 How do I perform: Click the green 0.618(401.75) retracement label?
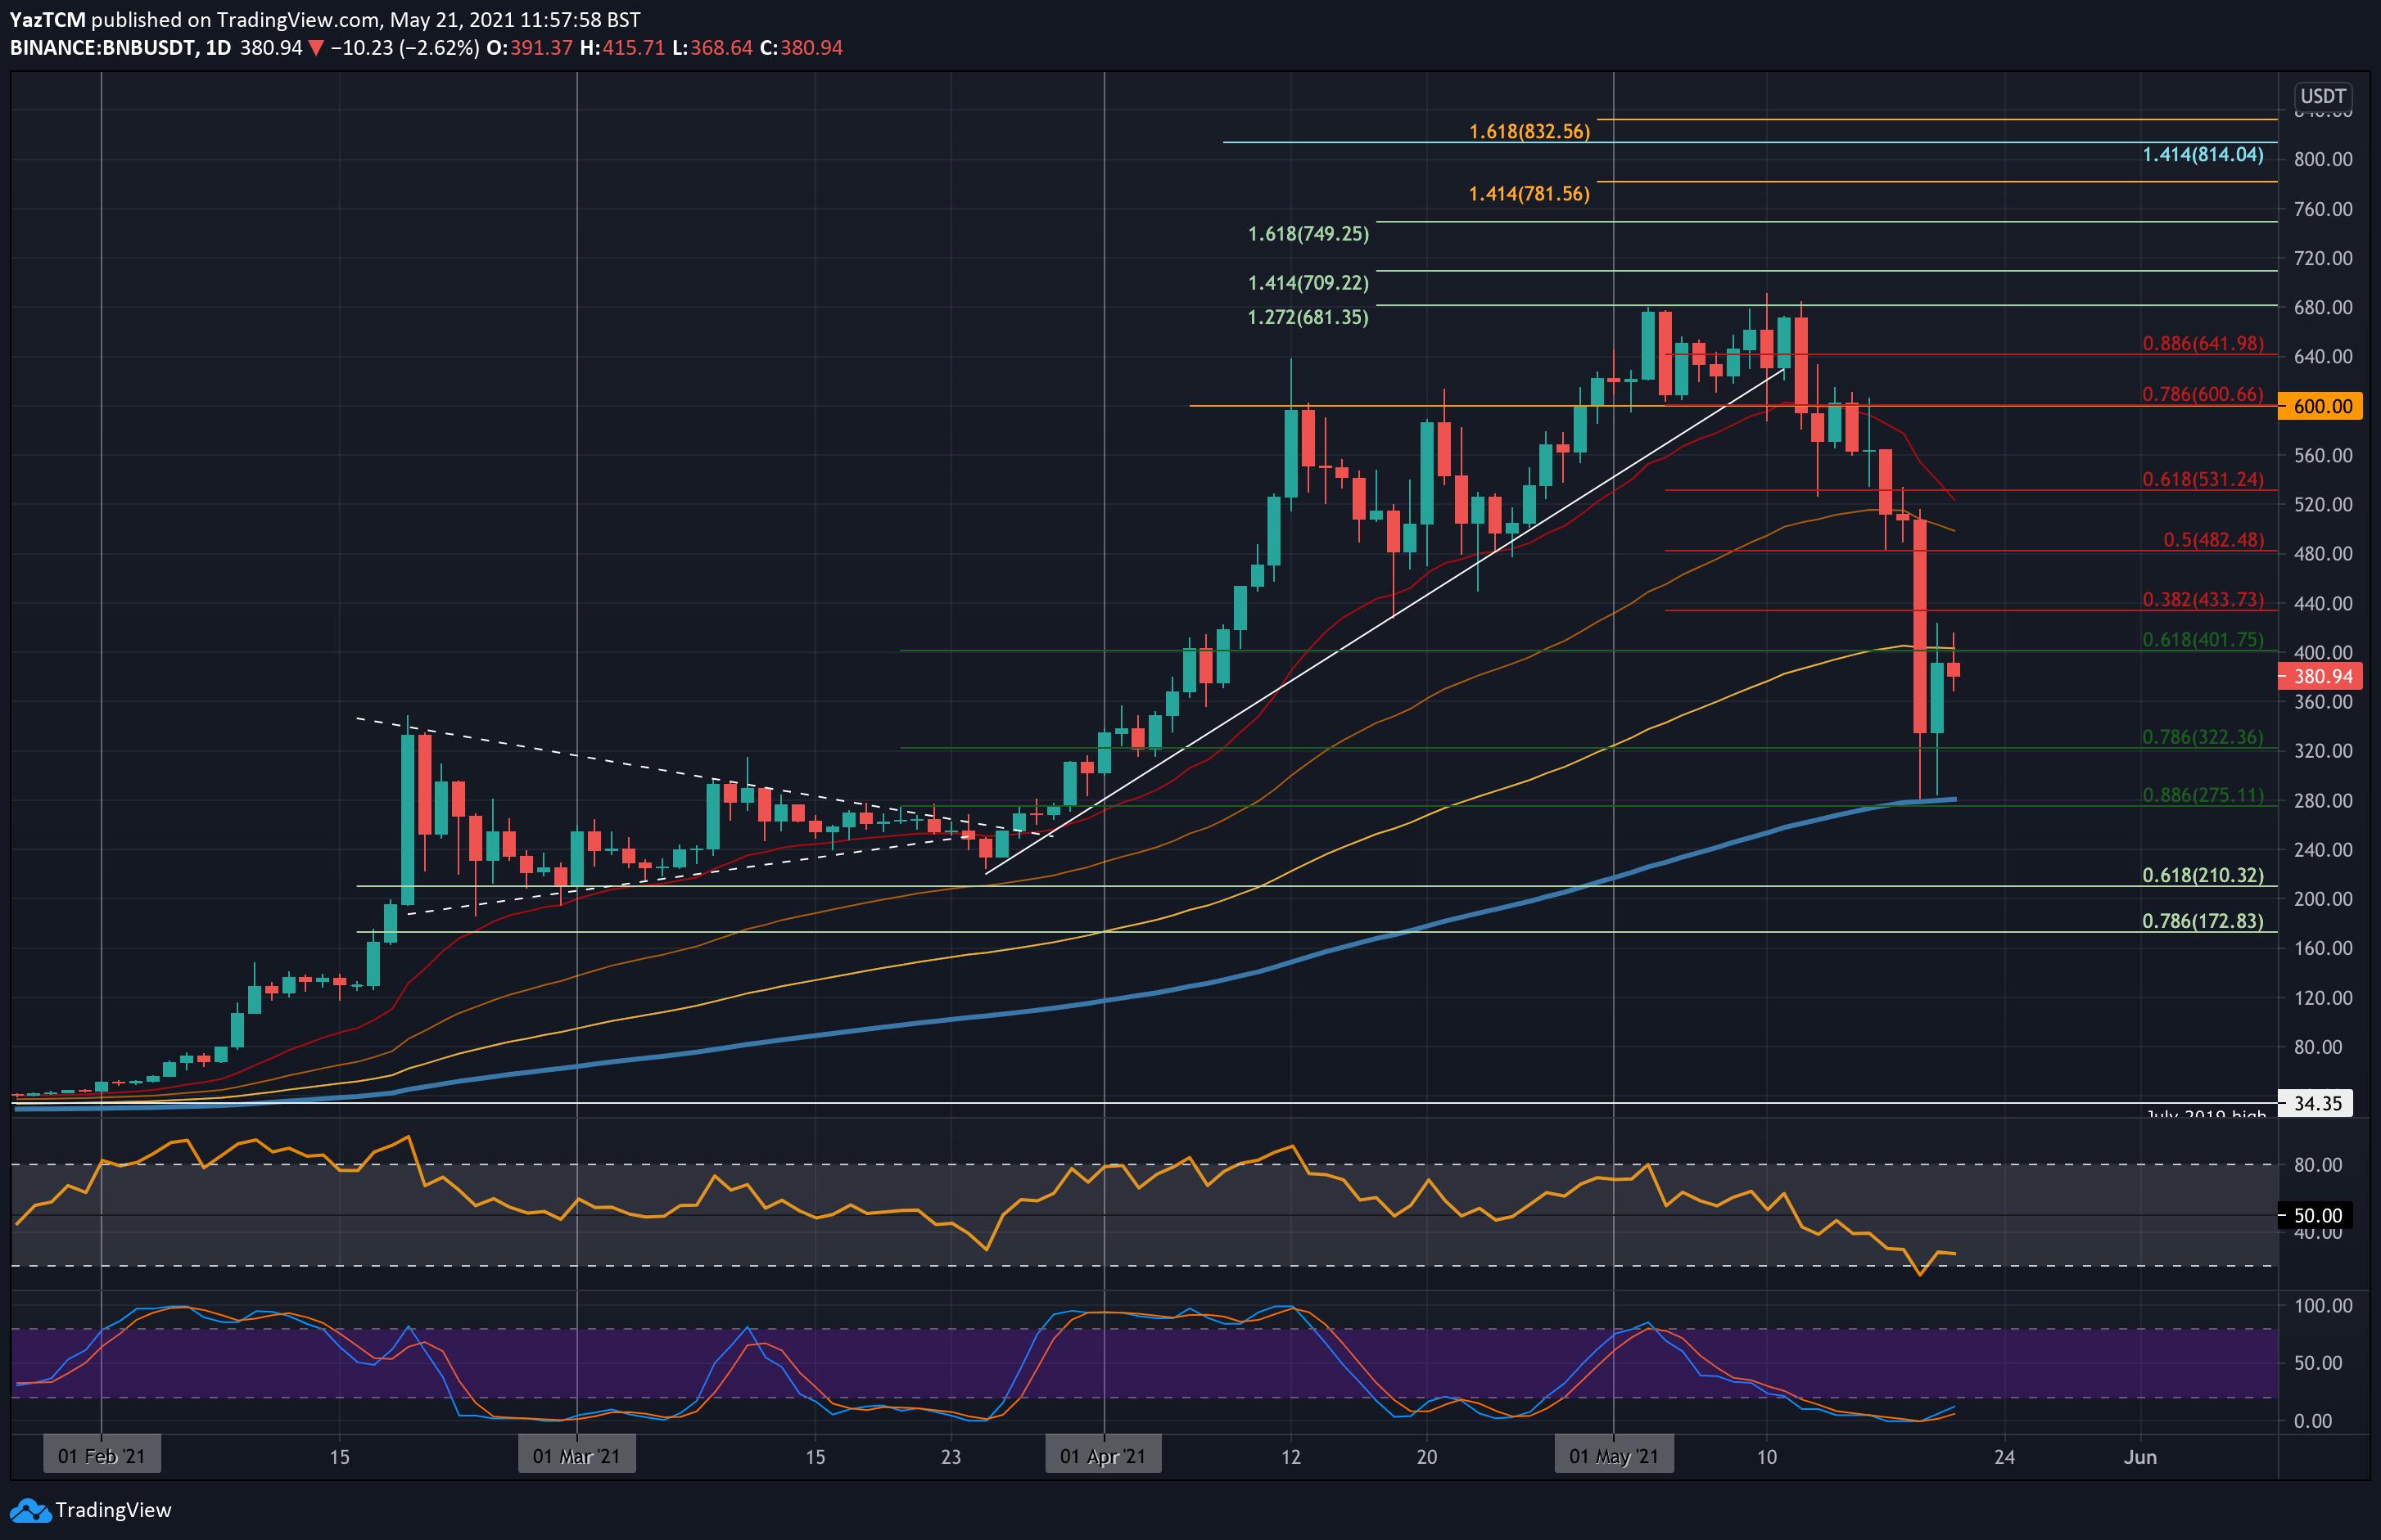pos(2202,640)
